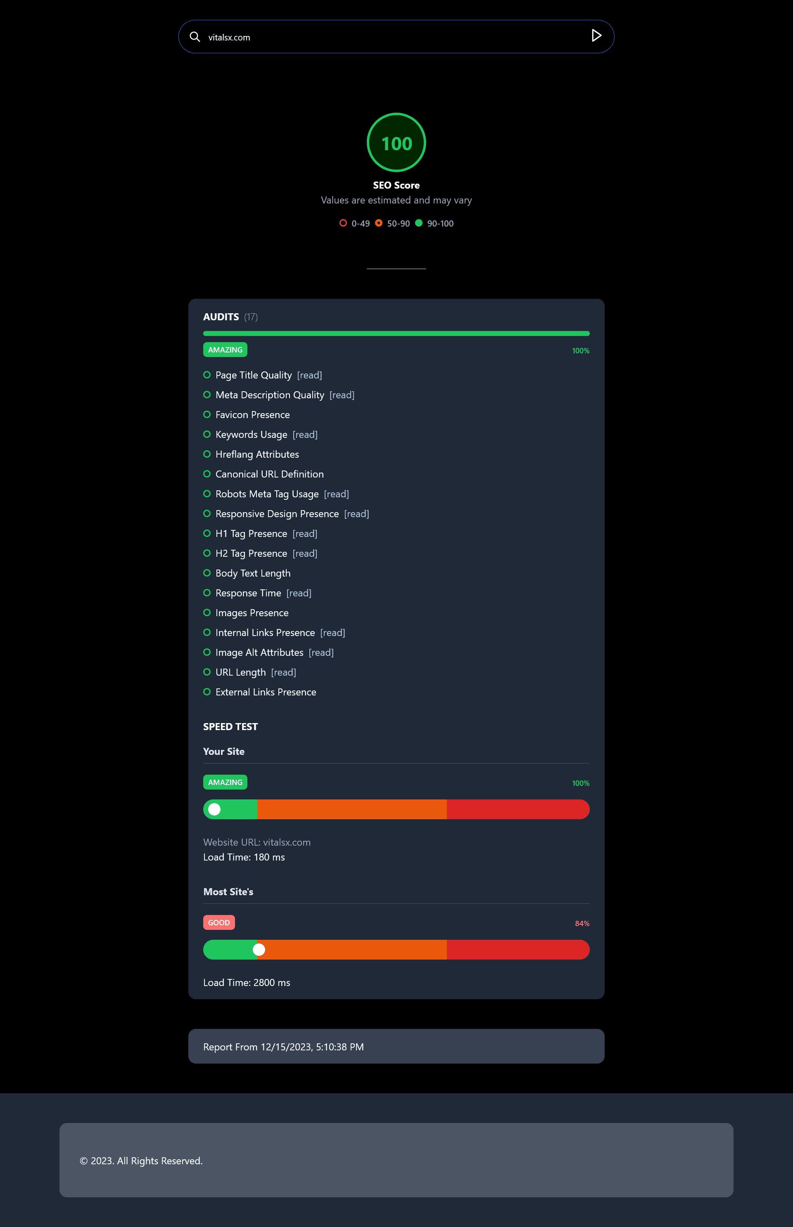The width and height of the screenshot is (793, 1227).
Task: Click the status icon beside Images Presence
Action: coord(207,612)
